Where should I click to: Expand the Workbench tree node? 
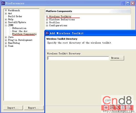6,10
